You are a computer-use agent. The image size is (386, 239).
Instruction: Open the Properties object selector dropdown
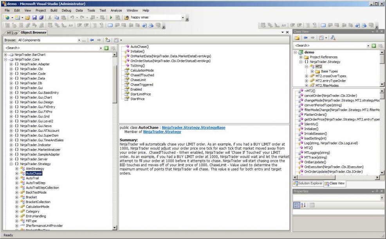click(x=382, y=198)
